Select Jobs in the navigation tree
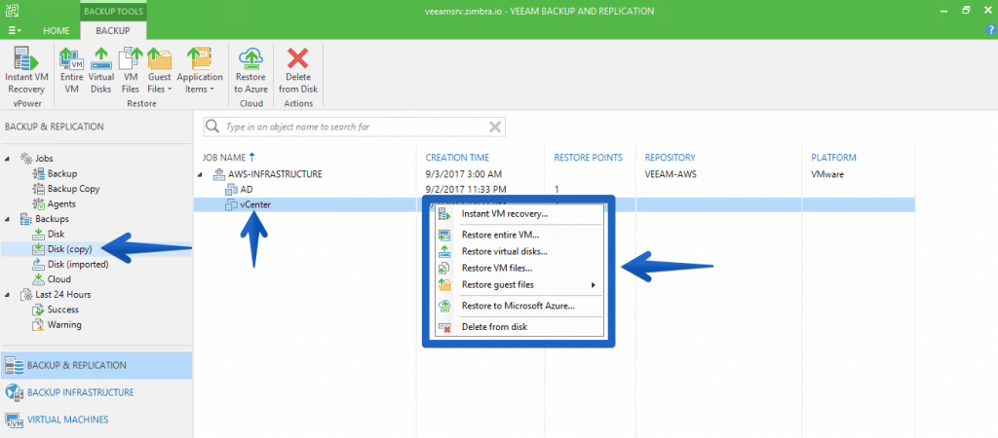998x438 pixels. (x=37, y=159)
